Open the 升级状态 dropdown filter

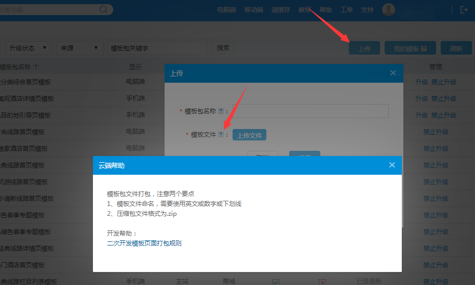(29, 48)
